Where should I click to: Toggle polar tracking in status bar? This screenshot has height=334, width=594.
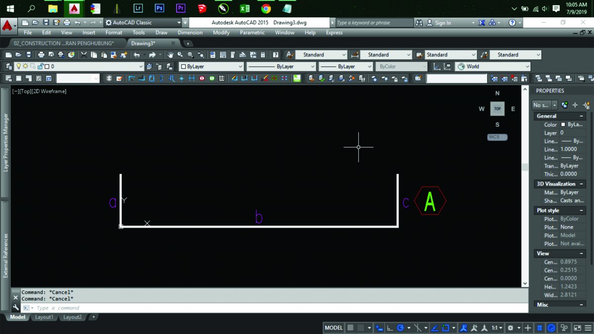401,328
